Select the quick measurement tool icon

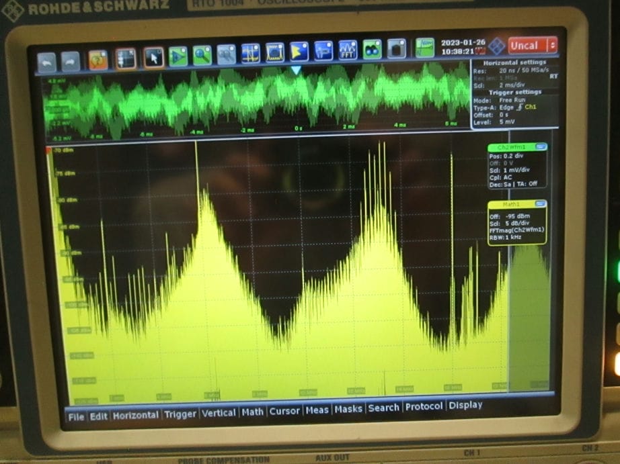click(323, 51)
